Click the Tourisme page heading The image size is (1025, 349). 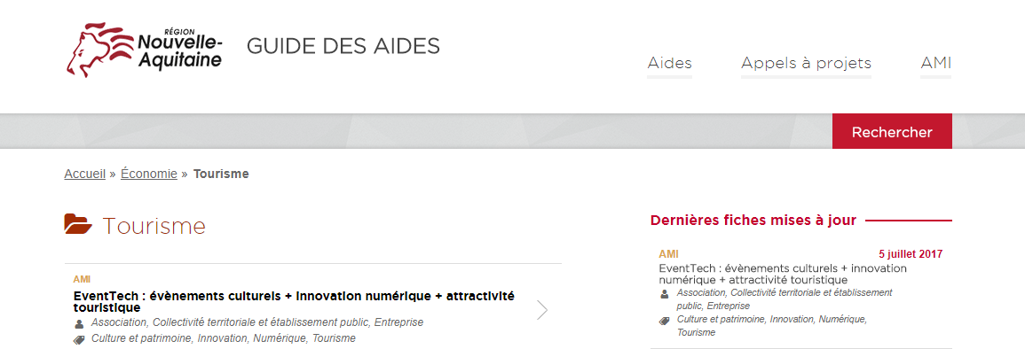click(154, 226)
